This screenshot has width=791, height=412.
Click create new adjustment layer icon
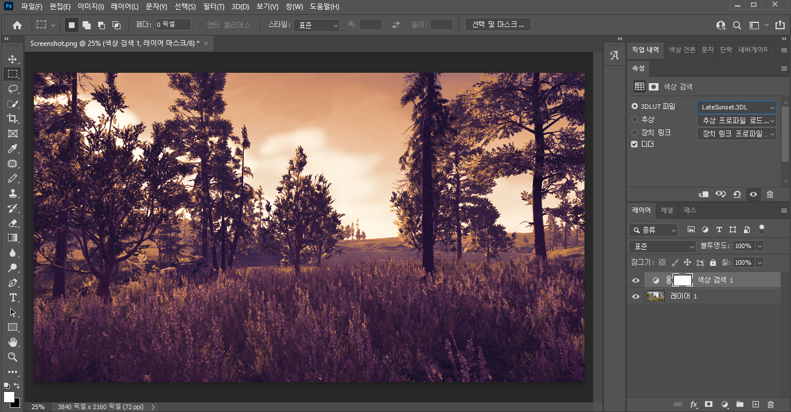point(724,405)
